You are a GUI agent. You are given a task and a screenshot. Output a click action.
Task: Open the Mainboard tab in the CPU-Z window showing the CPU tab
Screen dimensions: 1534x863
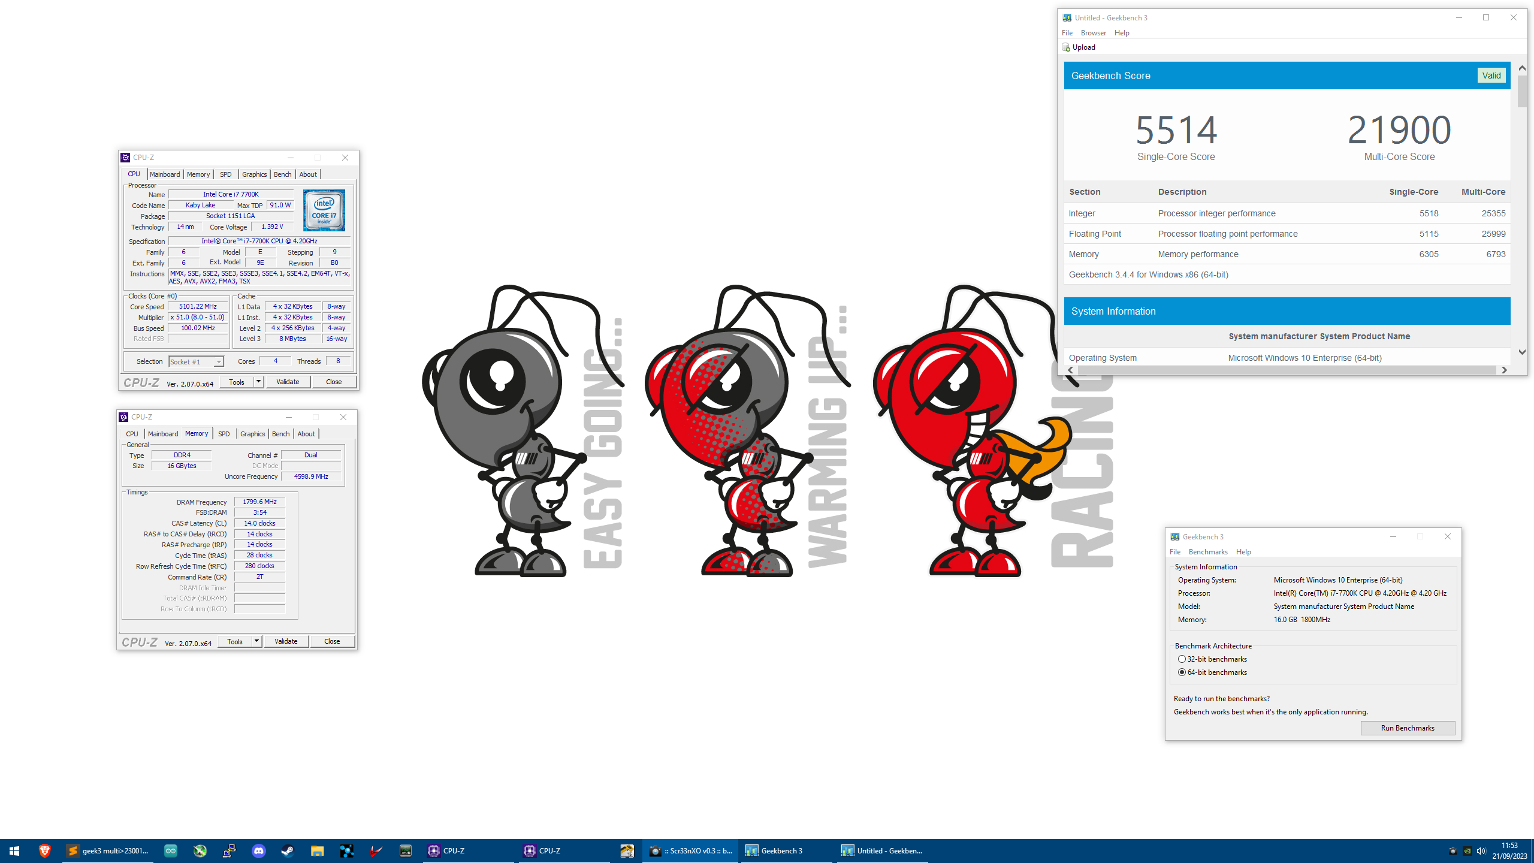tap(165, 174)
